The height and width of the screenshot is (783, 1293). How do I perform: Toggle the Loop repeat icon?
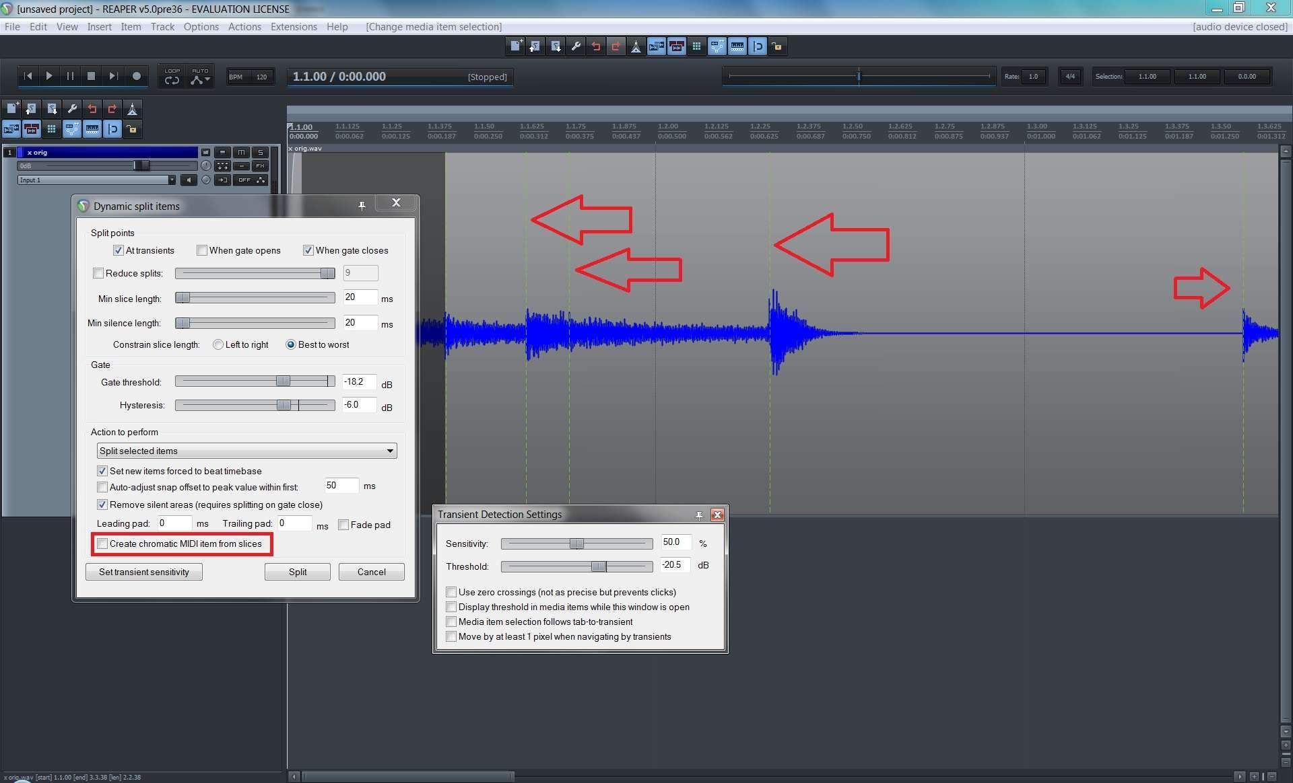coord(172,79)
